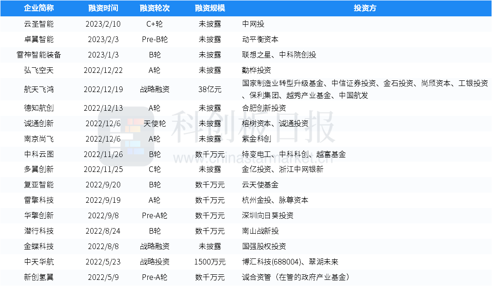Viewport: 492px width, 286px height.
Task: Click company name 中科云图
Action: [39, 154]
